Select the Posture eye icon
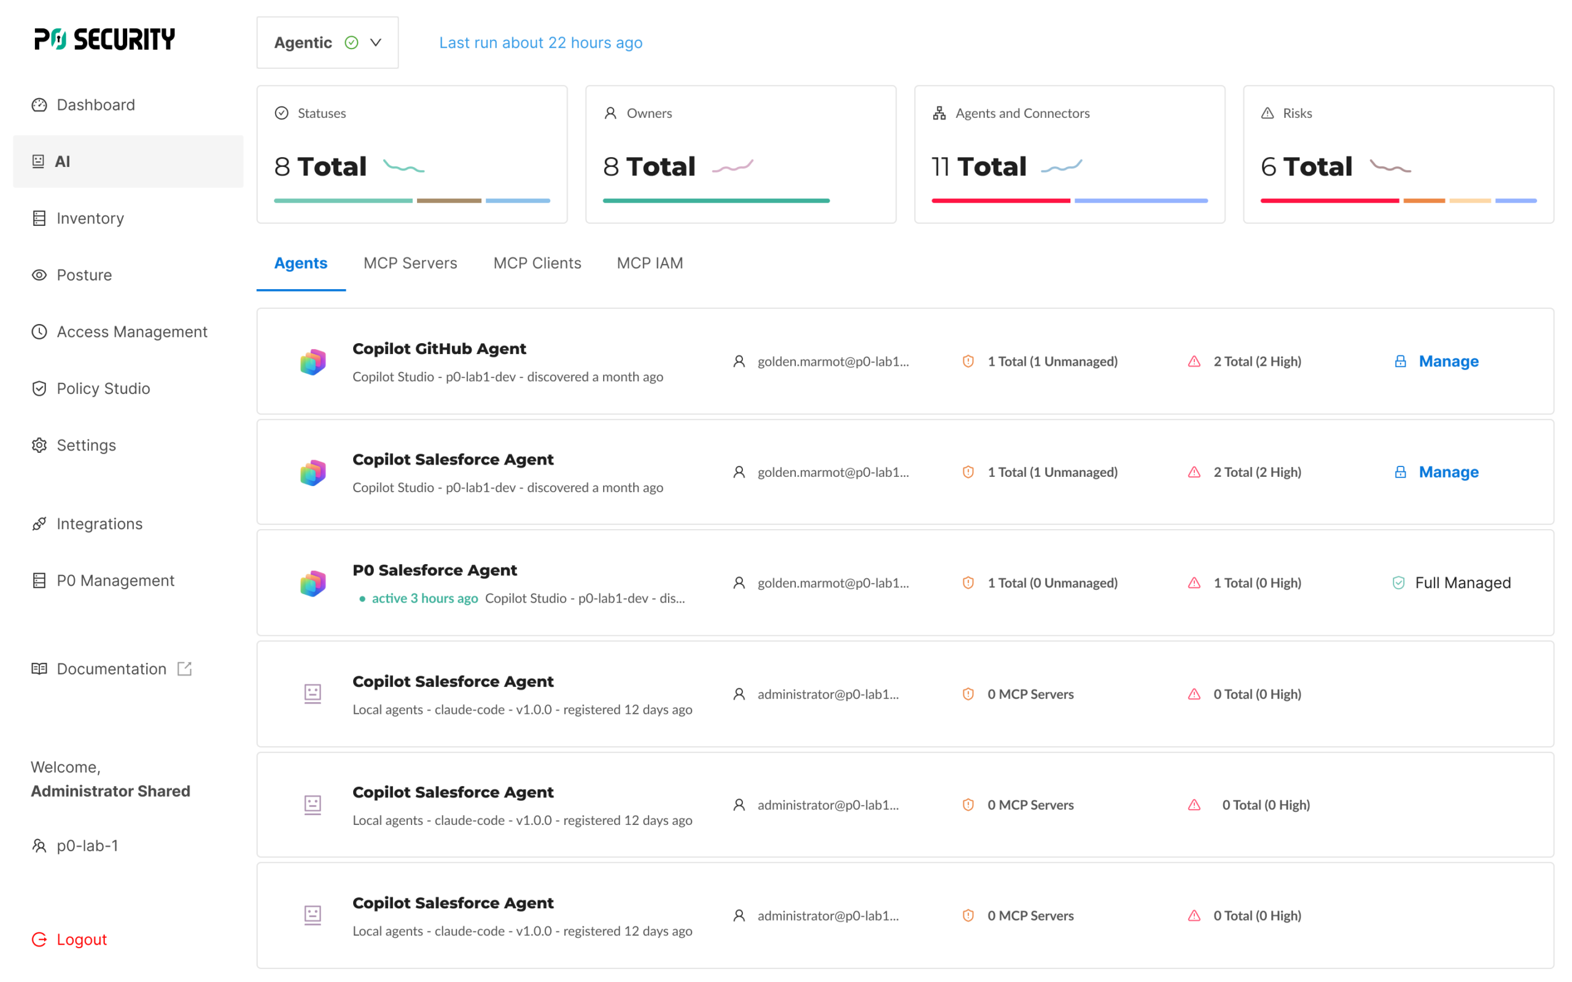The height and width of the screenshot is (982, 1572). coord(39,275)
